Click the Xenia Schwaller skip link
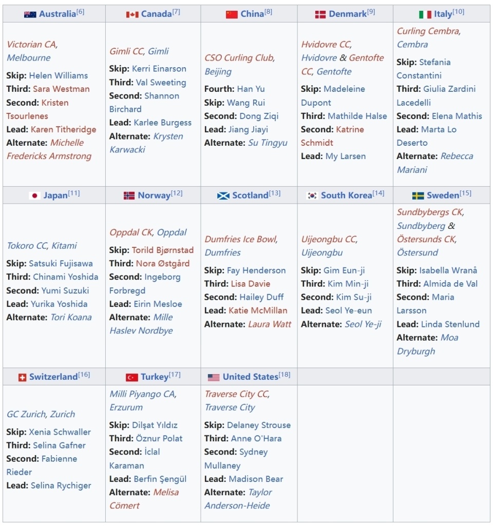 click(x=60, y=432)
